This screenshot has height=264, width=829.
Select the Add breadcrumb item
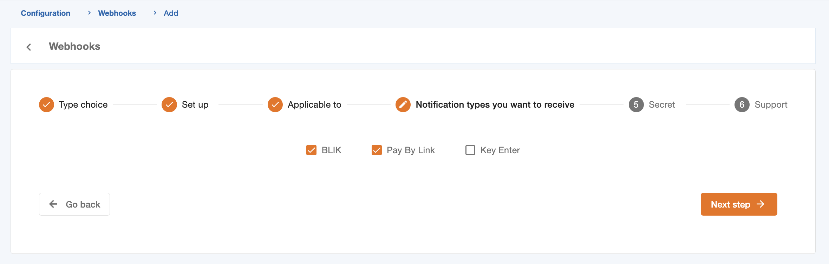coord(171,13)
